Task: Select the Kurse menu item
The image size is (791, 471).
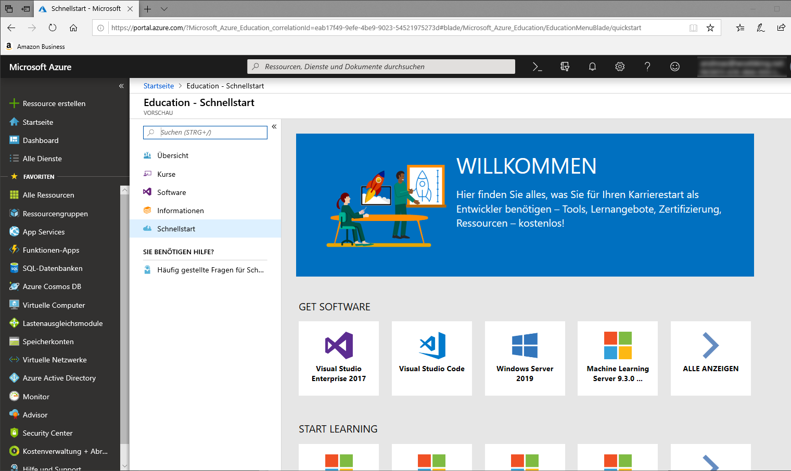Action: pyautogui.click(x=167, y=174)
